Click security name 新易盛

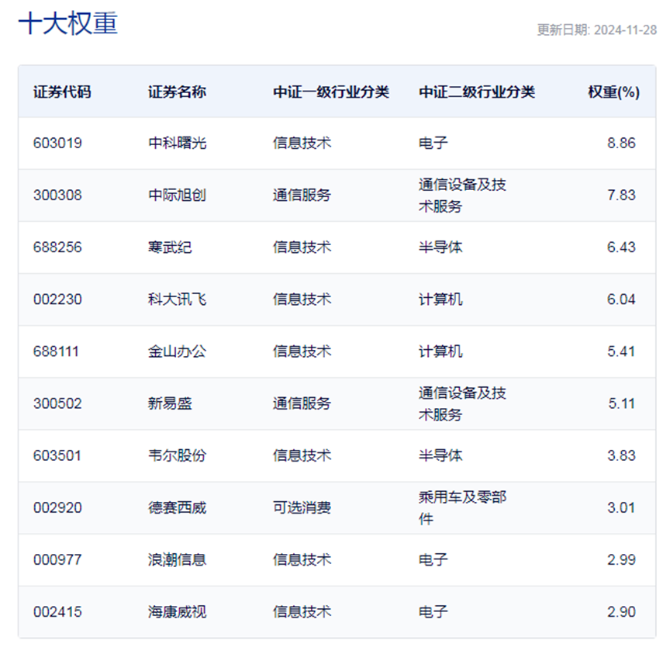tap(170, 403)
